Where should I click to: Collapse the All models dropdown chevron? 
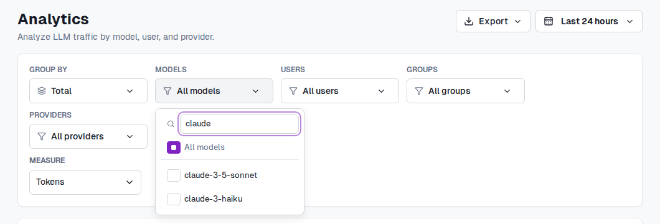pyautogui.click(x=255, y=91)
